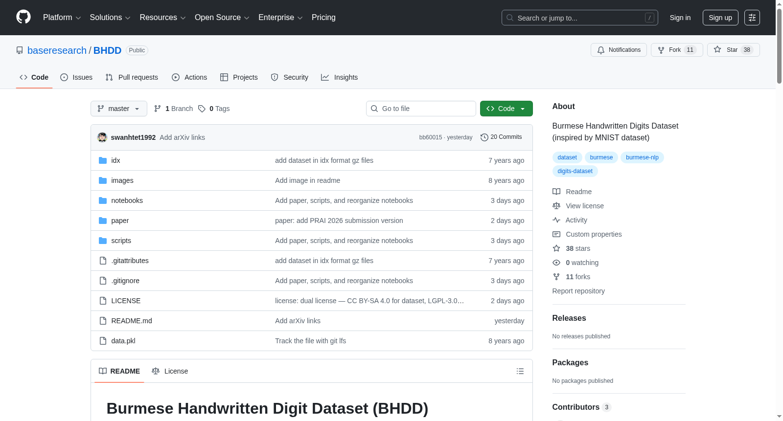Image resolution: width=783 pixels, height=421 pixels.
Task: Open the burmese topic tag
Action: 601,157
